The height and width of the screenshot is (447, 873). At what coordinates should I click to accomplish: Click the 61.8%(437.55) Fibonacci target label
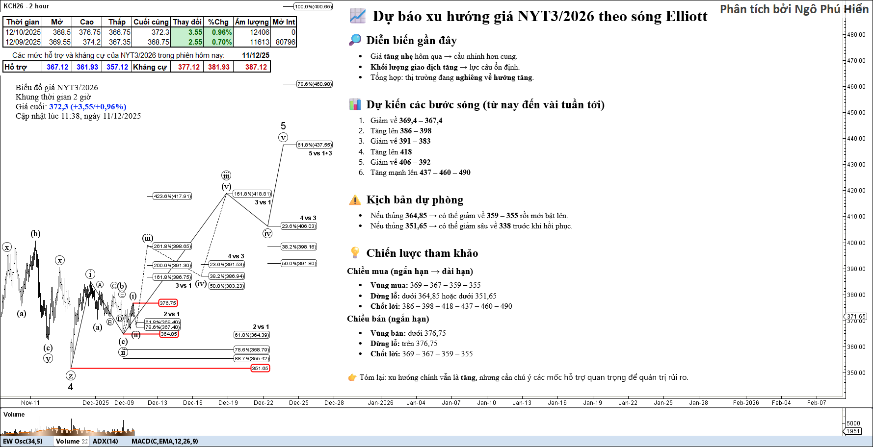tap(315, 145)
